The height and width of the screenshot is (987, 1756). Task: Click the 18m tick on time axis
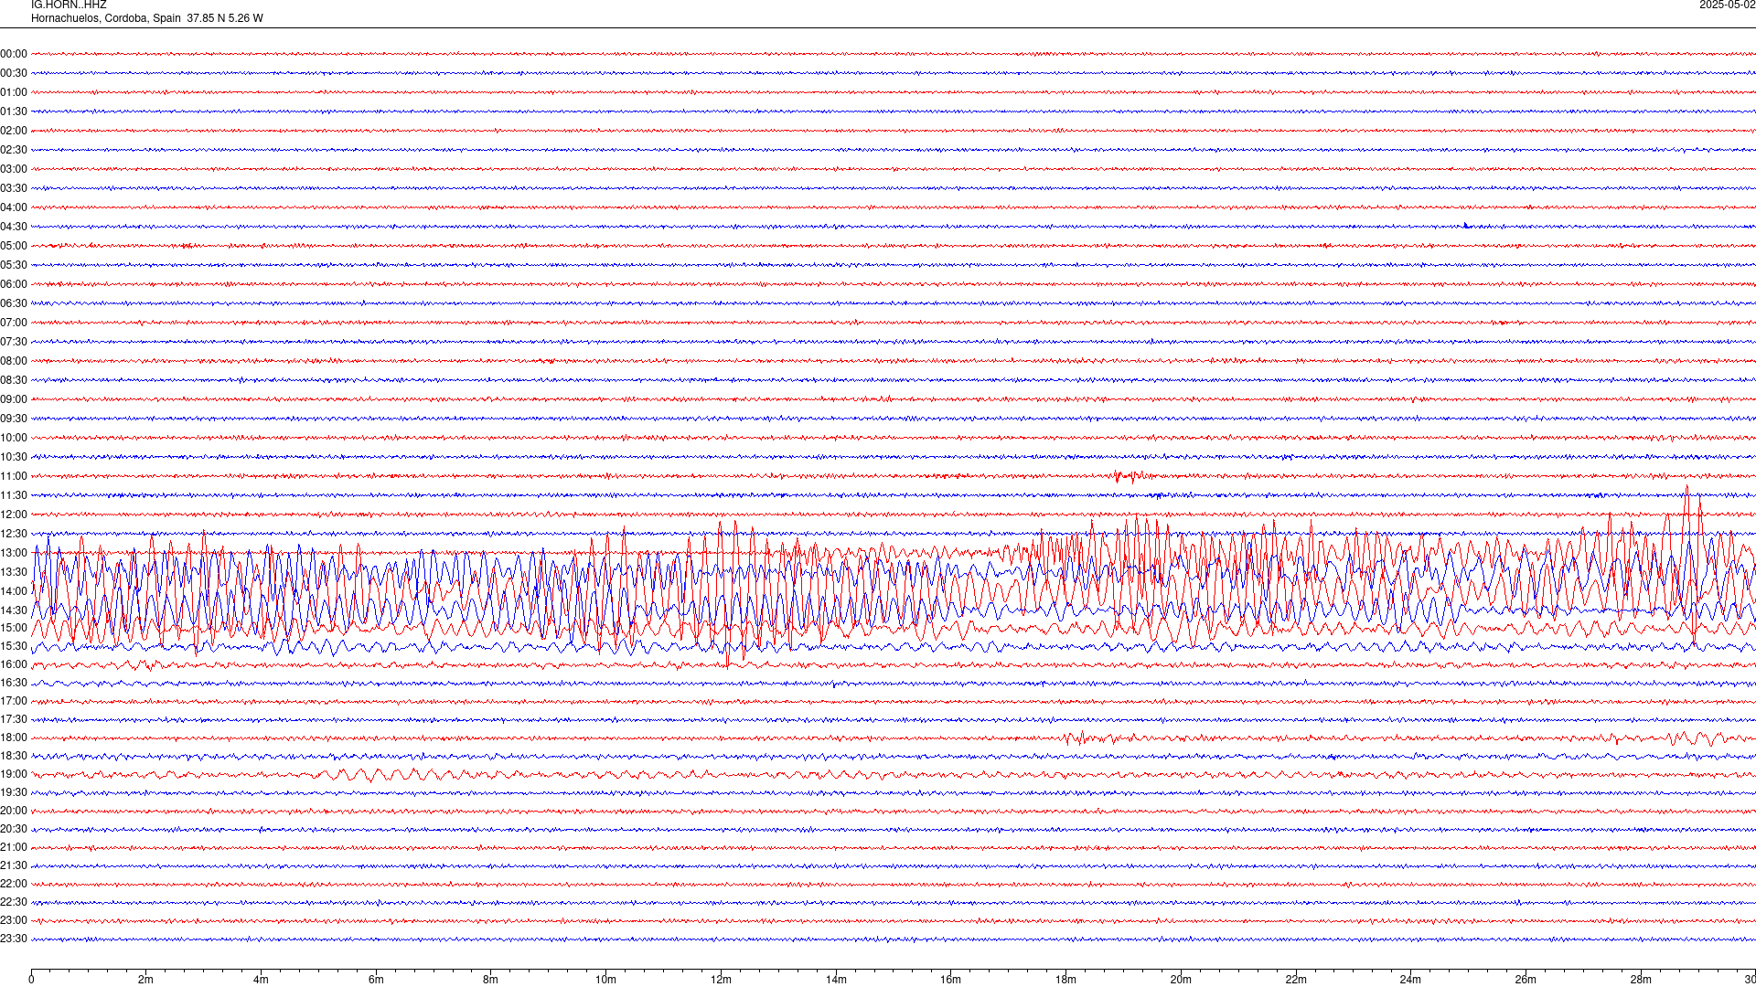tap(1065, 980)
